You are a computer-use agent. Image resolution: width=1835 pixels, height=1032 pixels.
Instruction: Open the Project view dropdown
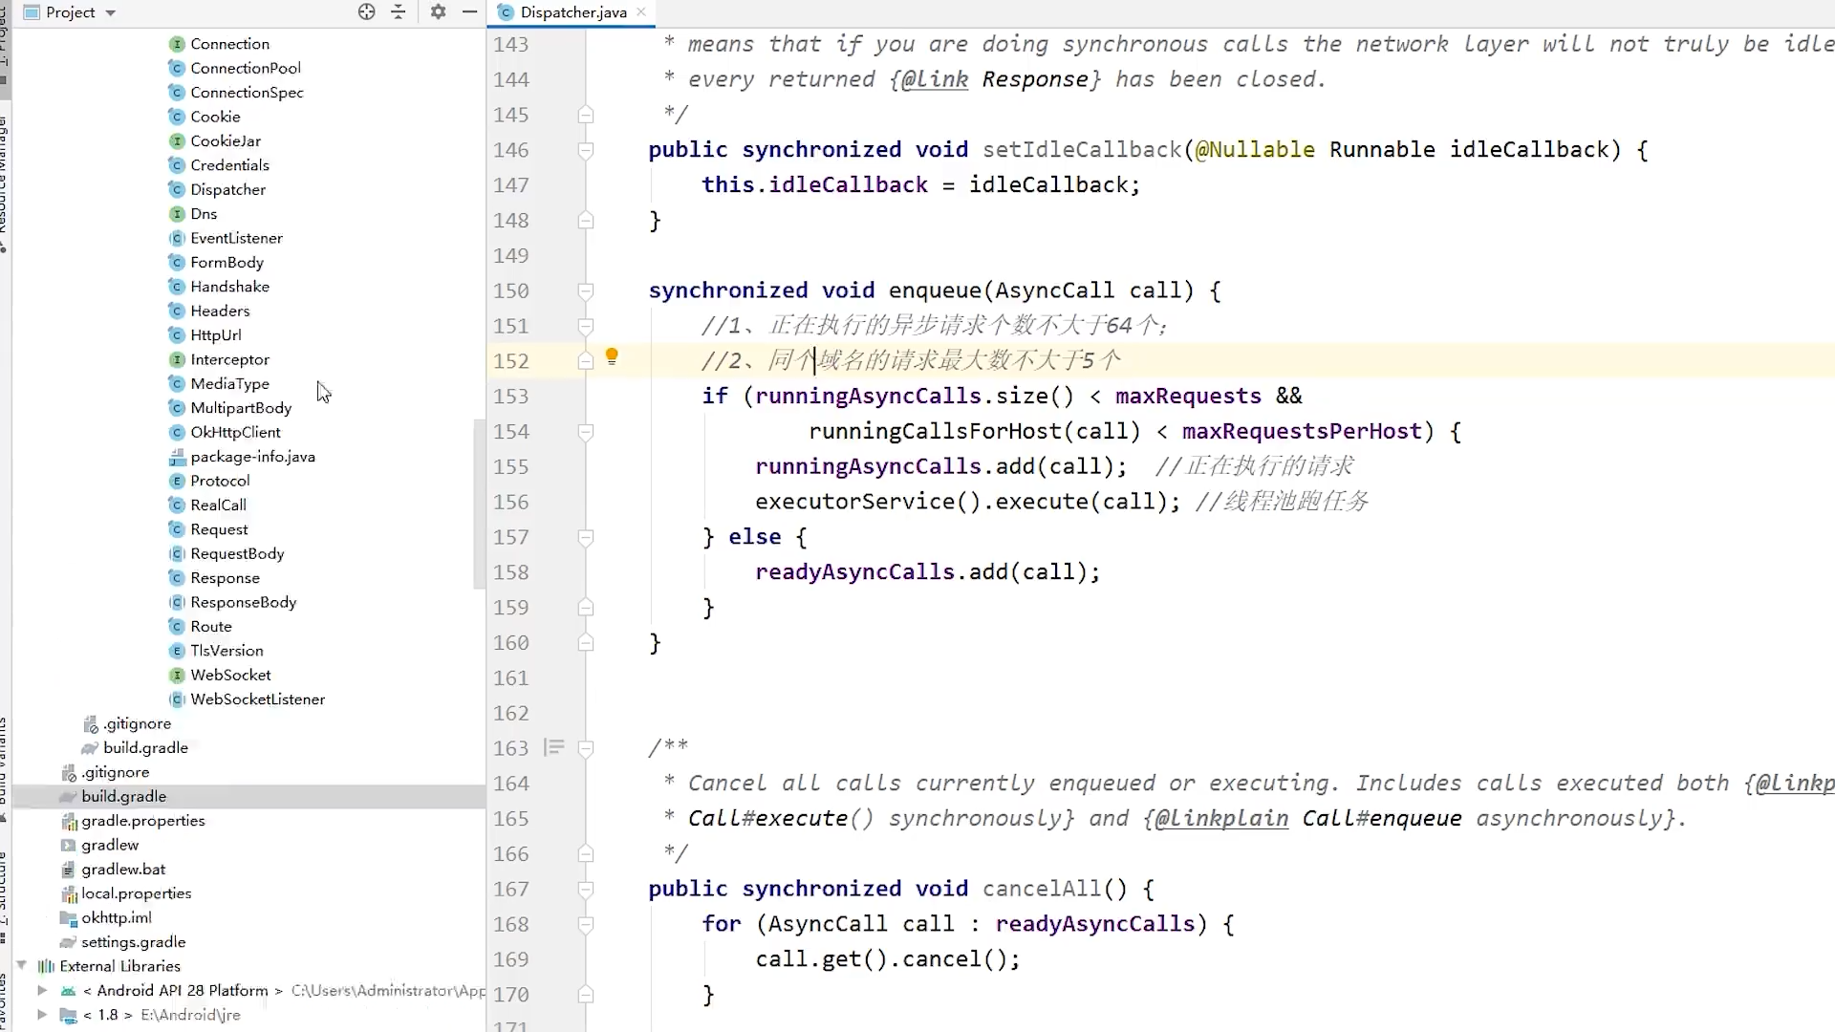tap(110, 13)
